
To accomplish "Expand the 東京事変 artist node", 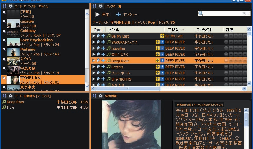I will pyautogui.click(x=4, y=87).
